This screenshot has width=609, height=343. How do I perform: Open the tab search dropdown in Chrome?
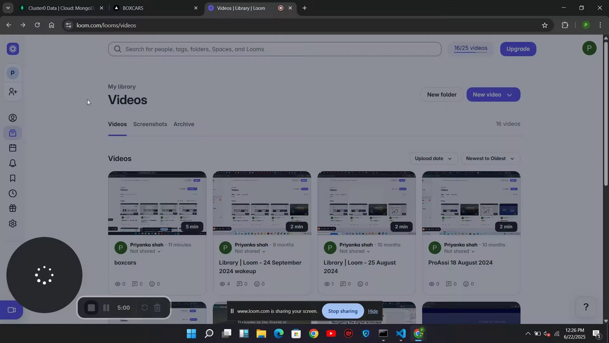pos(8,8)
